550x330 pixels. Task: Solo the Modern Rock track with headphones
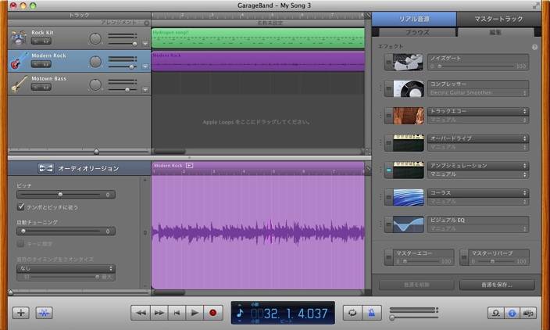tap(46, 64)
